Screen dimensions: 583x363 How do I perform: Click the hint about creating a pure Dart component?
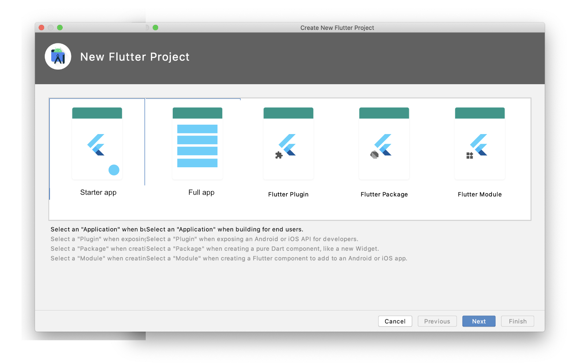[262, 249]
